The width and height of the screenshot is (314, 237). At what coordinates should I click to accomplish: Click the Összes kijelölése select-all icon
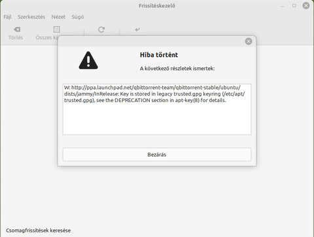point(57,29)
